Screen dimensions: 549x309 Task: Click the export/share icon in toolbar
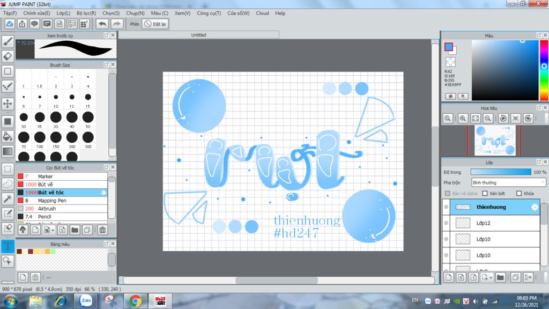pyautogui.click(x=22, y=24)
